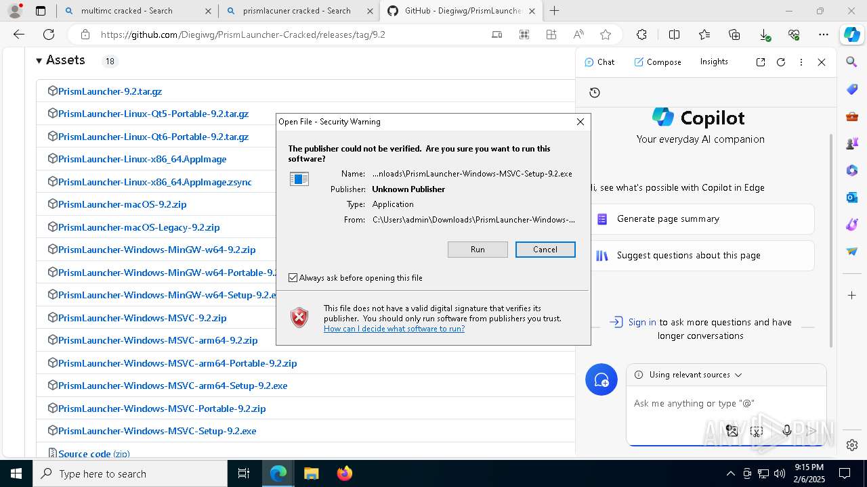Click the taskbar search box
The height and width of the screenshot is (487, 867).
point(130,473)
